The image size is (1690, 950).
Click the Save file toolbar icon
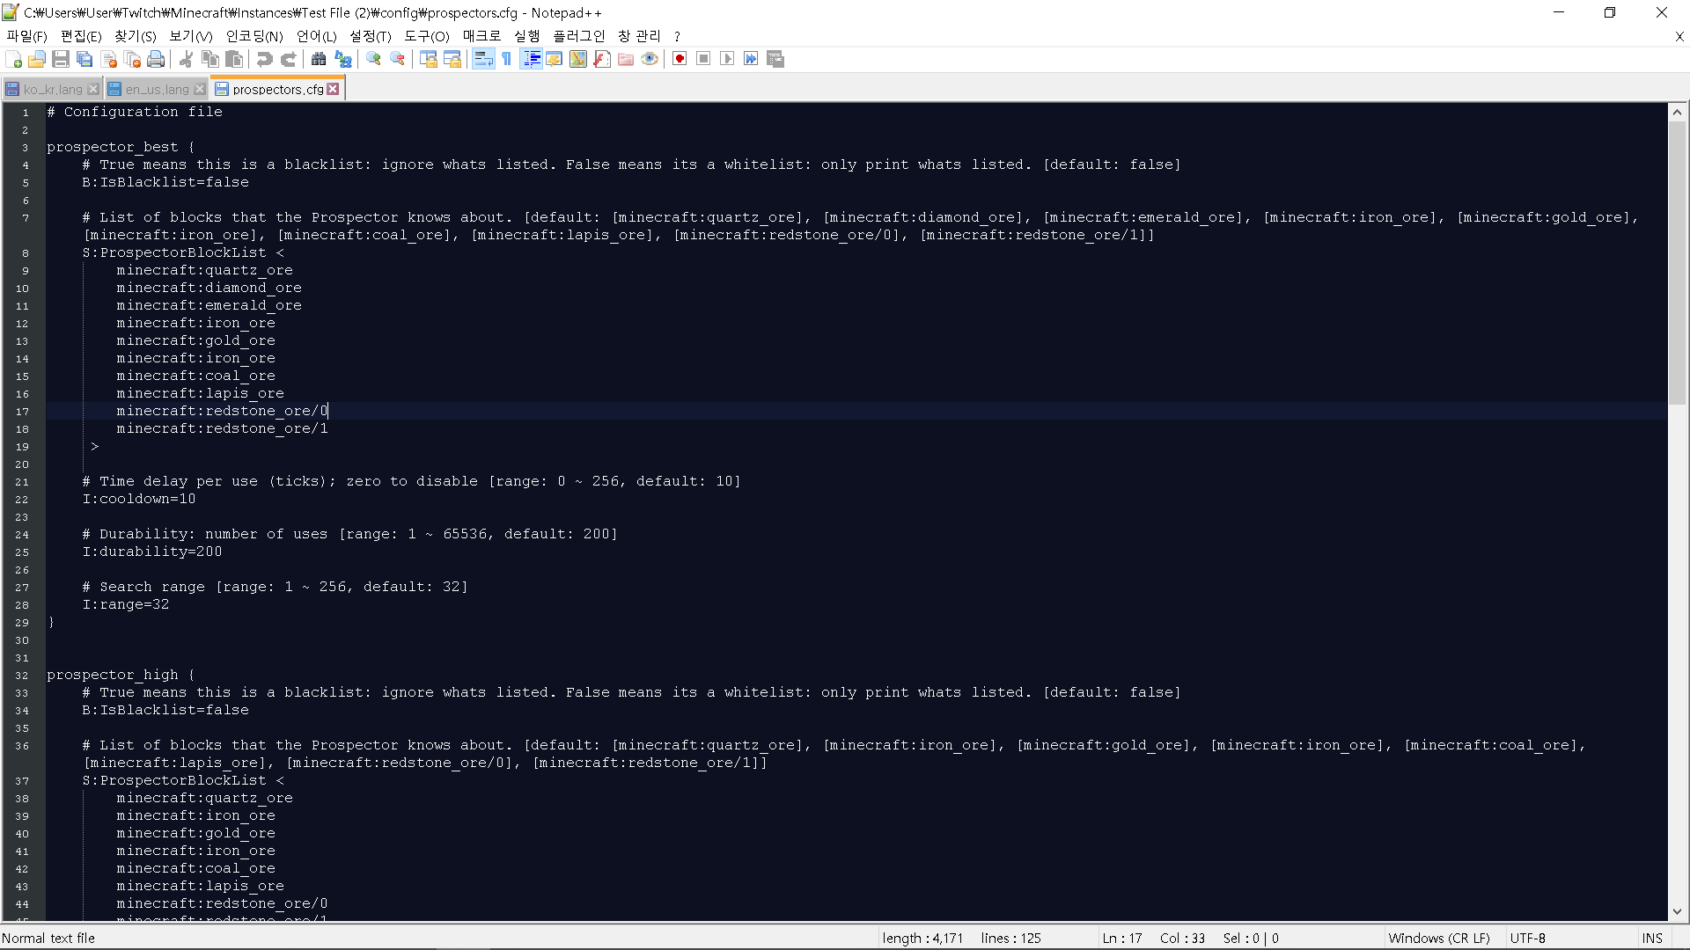[61, 59]
